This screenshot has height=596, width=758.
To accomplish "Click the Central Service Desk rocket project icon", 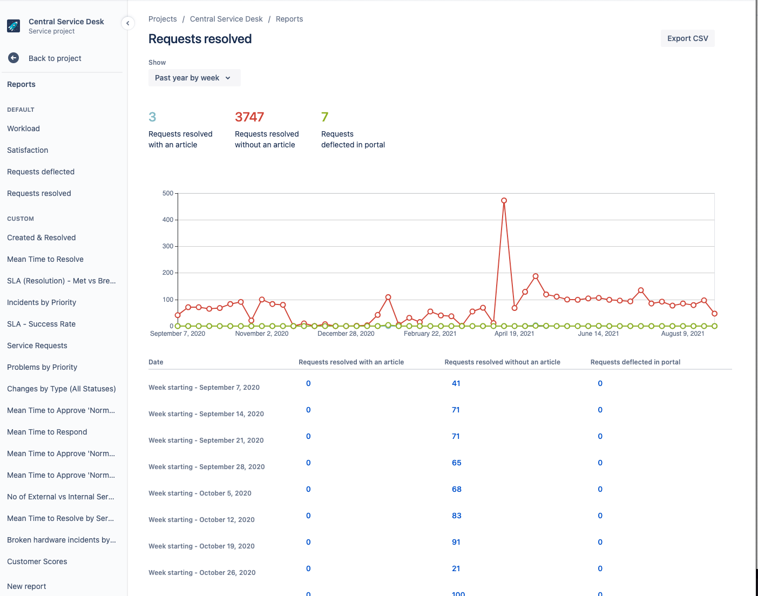I will point(13,26).
